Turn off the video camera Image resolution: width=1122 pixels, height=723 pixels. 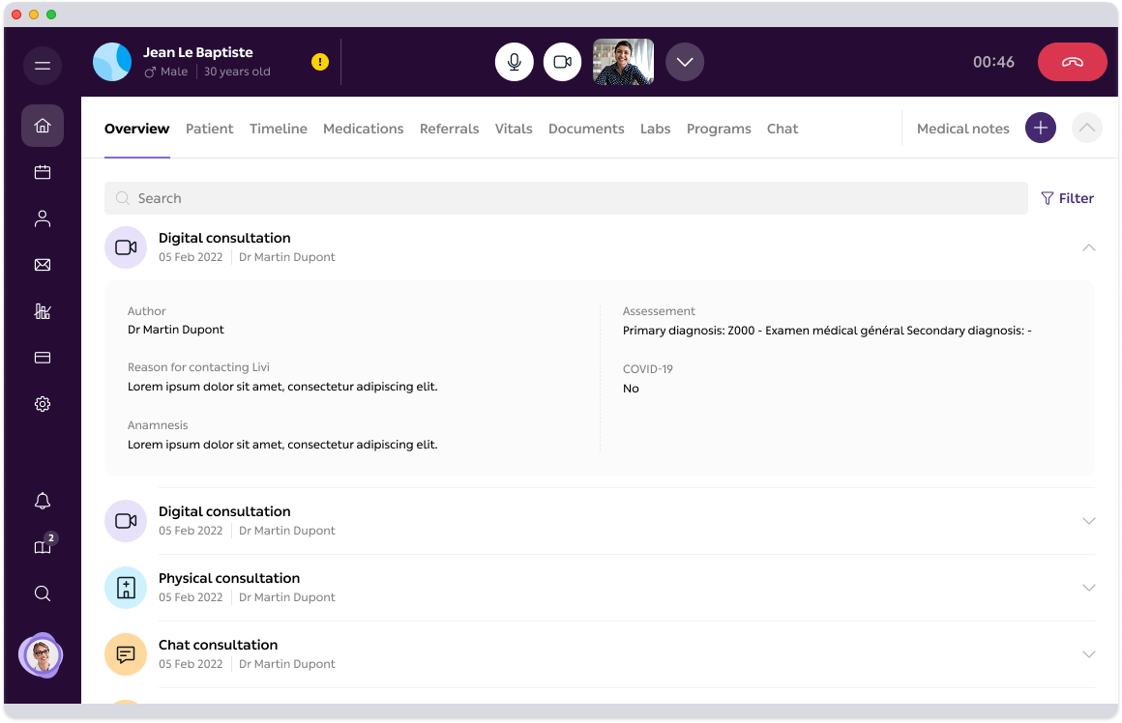click(562, 62)
